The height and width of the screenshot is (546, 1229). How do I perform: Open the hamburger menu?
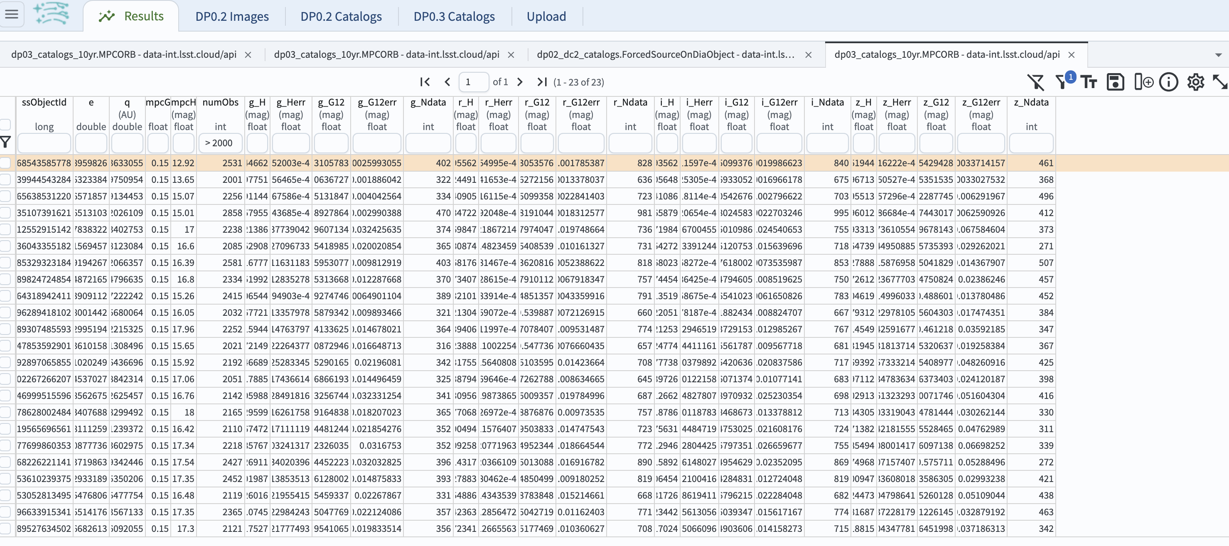pos(12,14)
